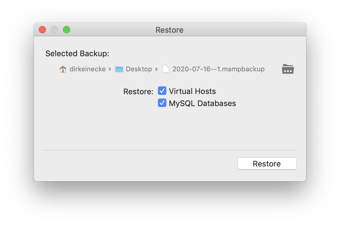Open the backup file chooser folder icon
340x226 pixels.
pos(288,69)
